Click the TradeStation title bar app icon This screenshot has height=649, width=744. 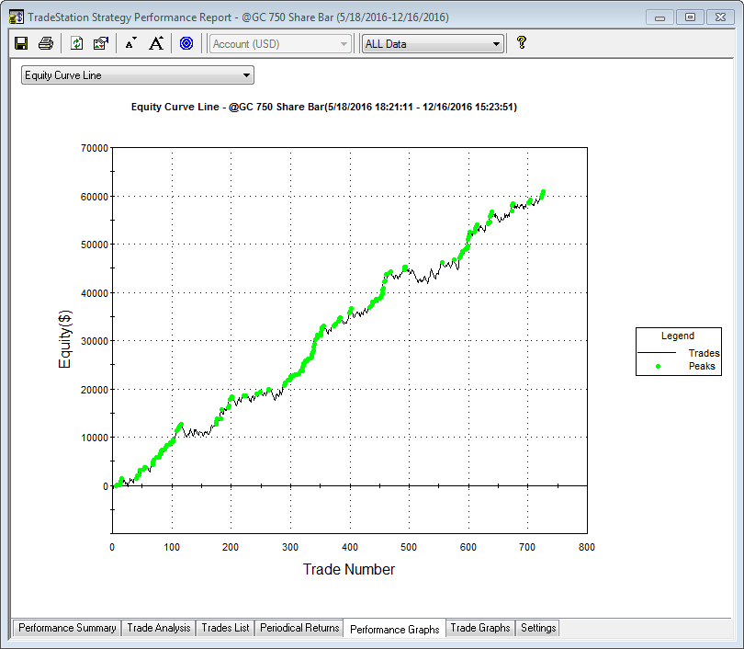coord(17,17)
